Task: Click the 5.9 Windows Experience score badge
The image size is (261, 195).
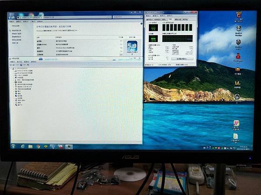Action: pos(132,46)
